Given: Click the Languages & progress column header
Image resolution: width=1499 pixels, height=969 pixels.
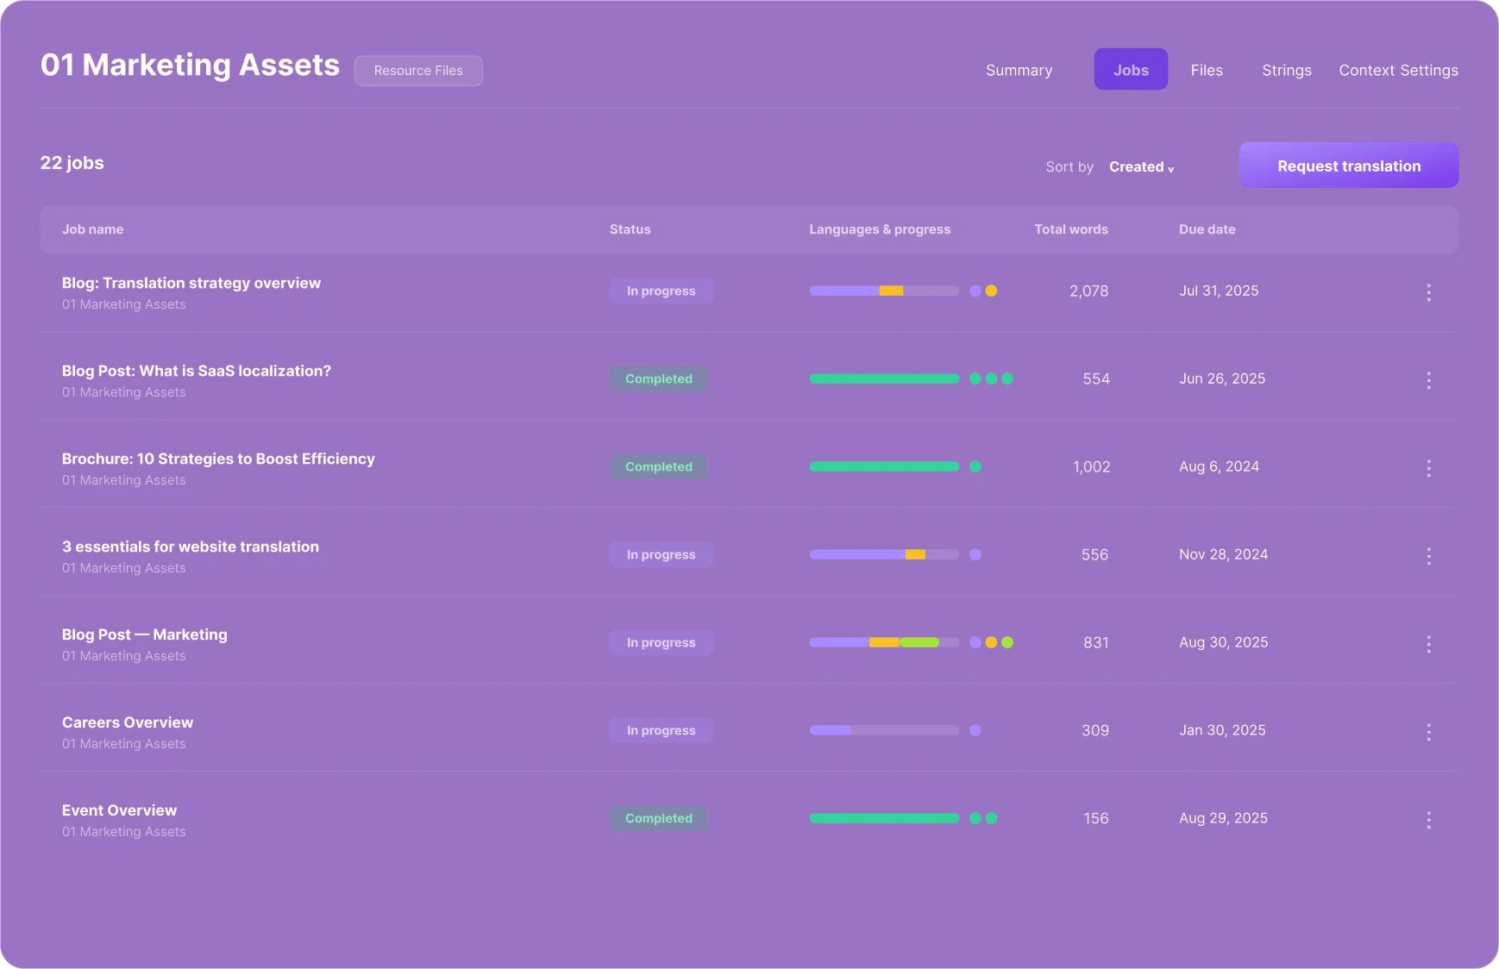Looking at the screenshot, I should pos(880,229).
